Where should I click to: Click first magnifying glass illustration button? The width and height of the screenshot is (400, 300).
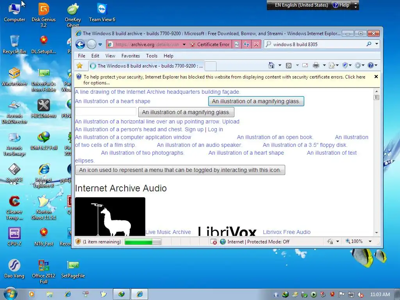pyautogui.click(x=256, y=101)
